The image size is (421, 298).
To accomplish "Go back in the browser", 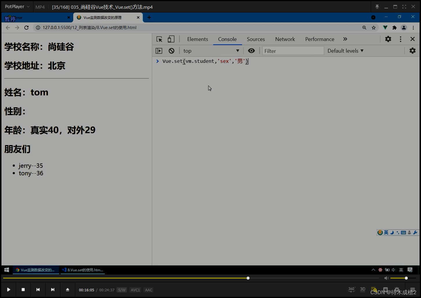I will 8,28.
